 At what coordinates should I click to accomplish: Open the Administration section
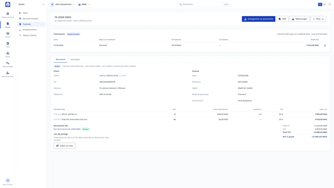point(8,74)
